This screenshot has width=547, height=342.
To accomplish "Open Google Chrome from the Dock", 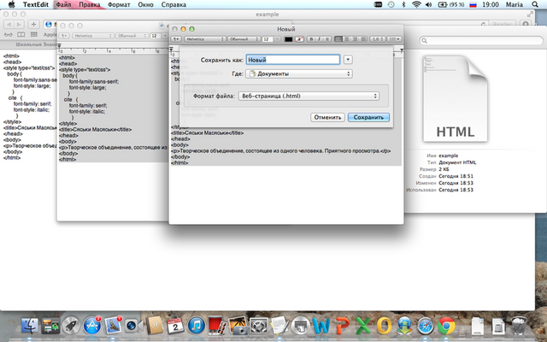I will [x=446, y=327].
